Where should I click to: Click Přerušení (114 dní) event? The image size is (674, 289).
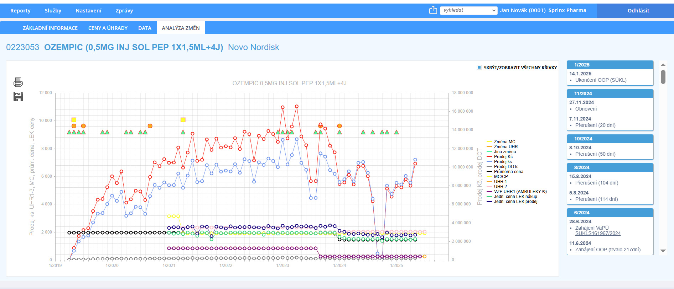tap(597, 199)
